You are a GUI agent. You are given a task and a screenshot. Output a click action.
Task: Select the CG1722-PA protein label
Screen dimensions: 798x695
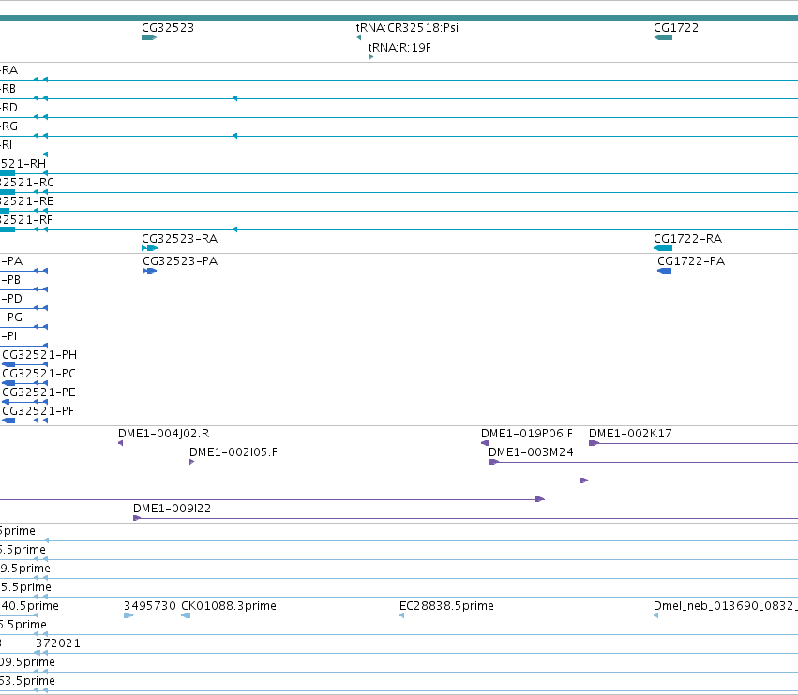[690, 260]
